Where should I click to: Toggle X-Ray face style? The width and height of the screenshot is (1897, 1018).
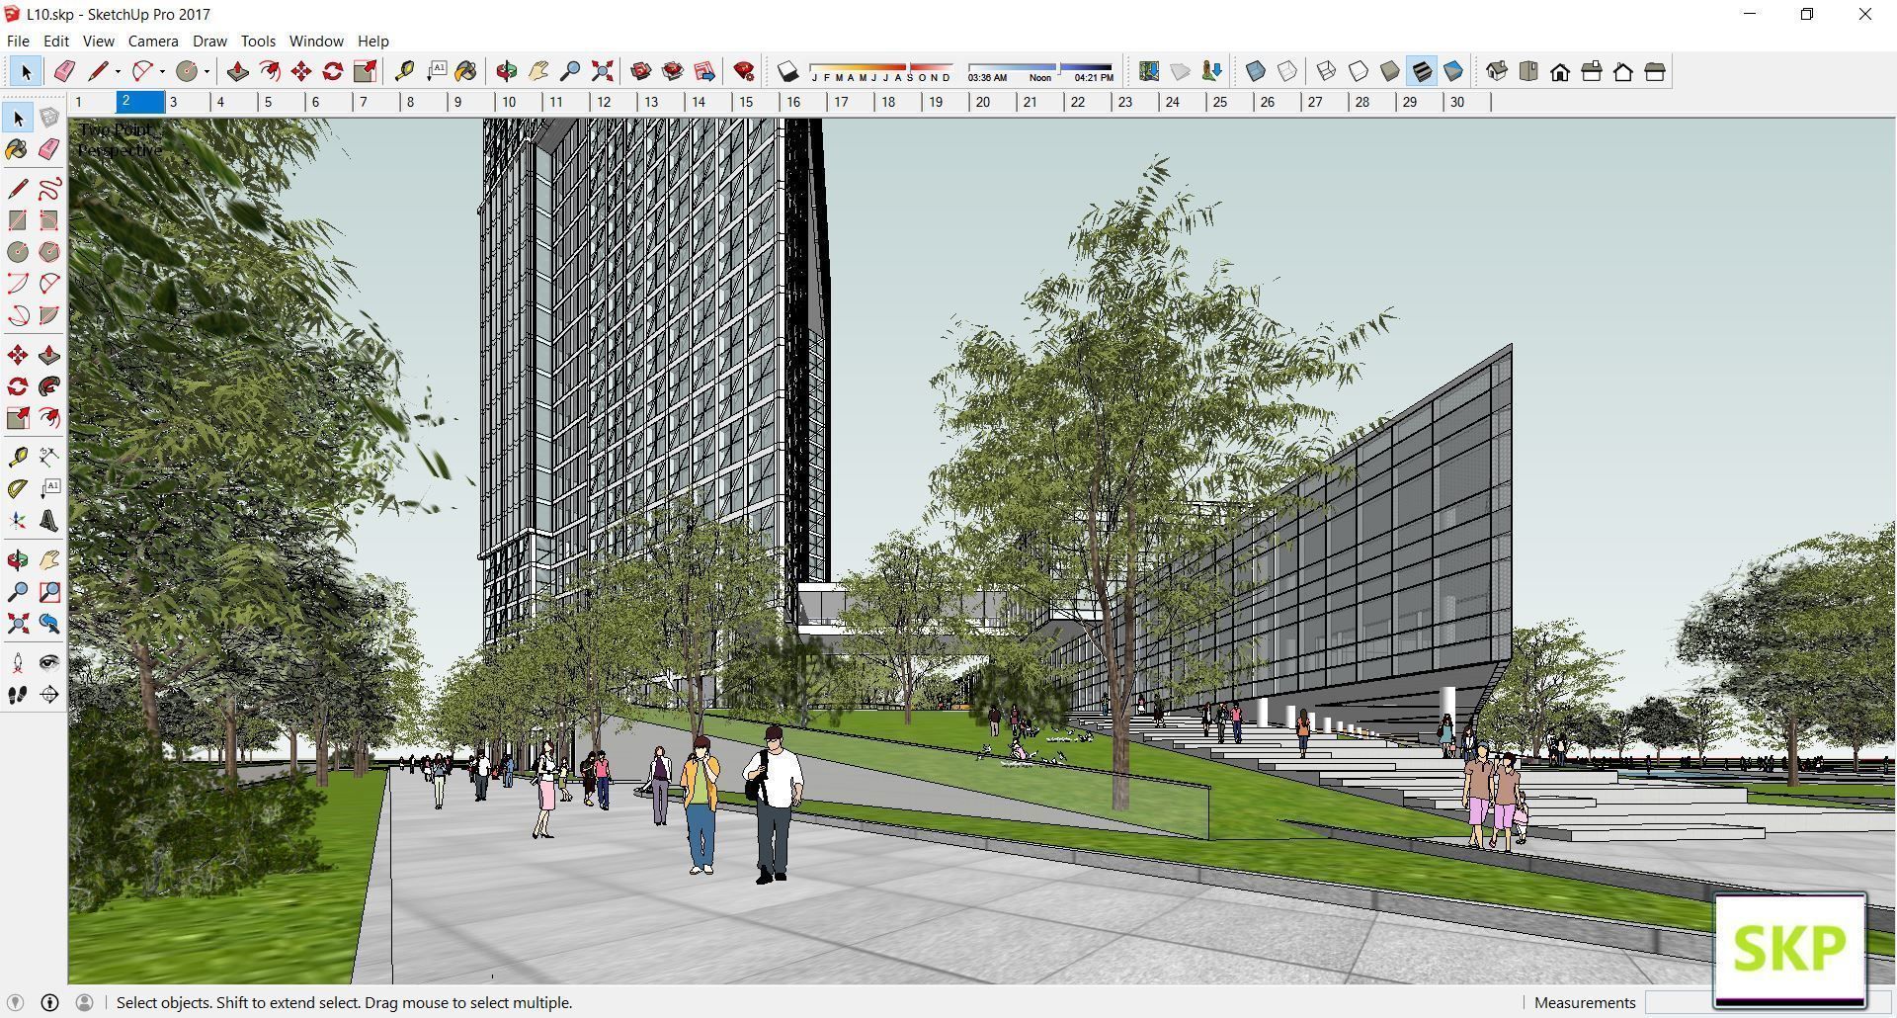(x=1256, y=71)
